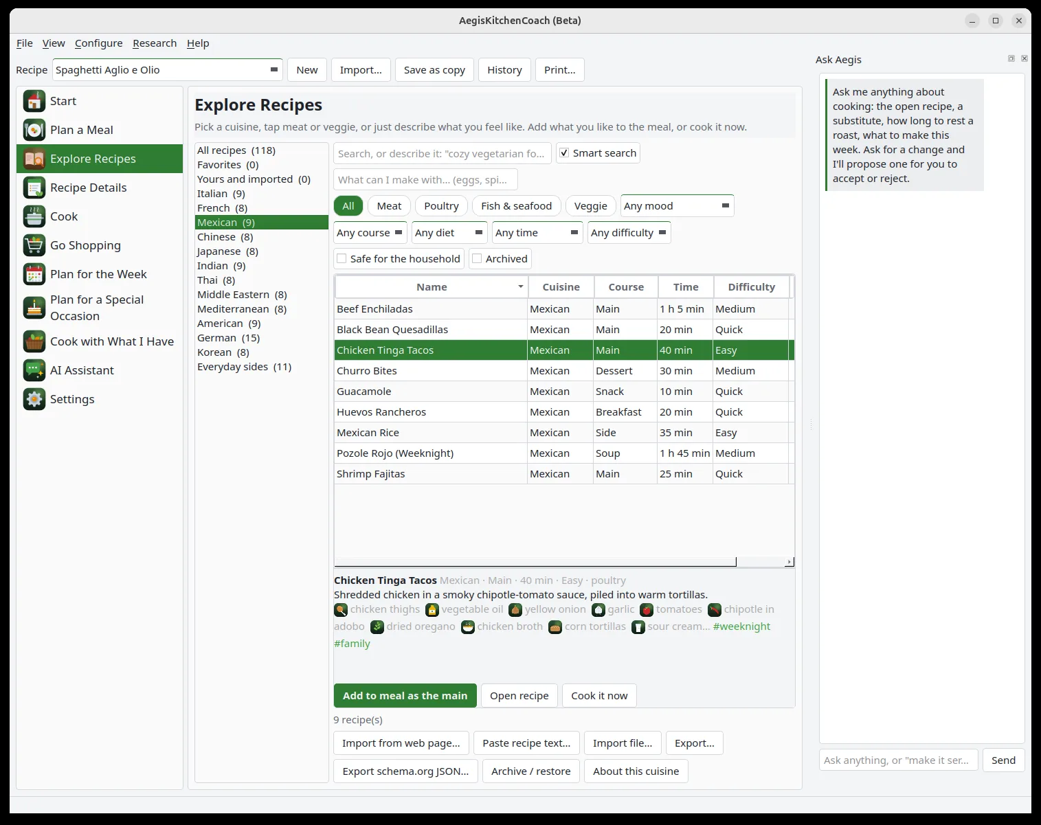Click Import from web page button
Viewport: 1041px width, 825px height.
click(401, 743)
